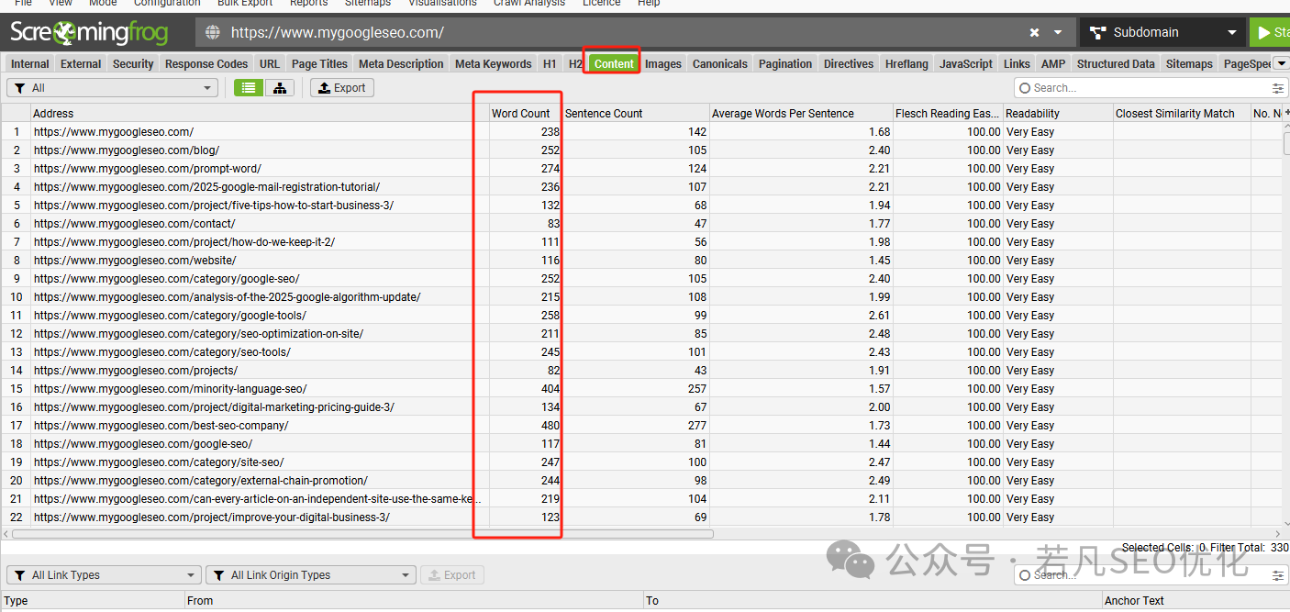Click word count value 404
The width and height of the screenshot is (1290, 612).
[x=550, y=389]
